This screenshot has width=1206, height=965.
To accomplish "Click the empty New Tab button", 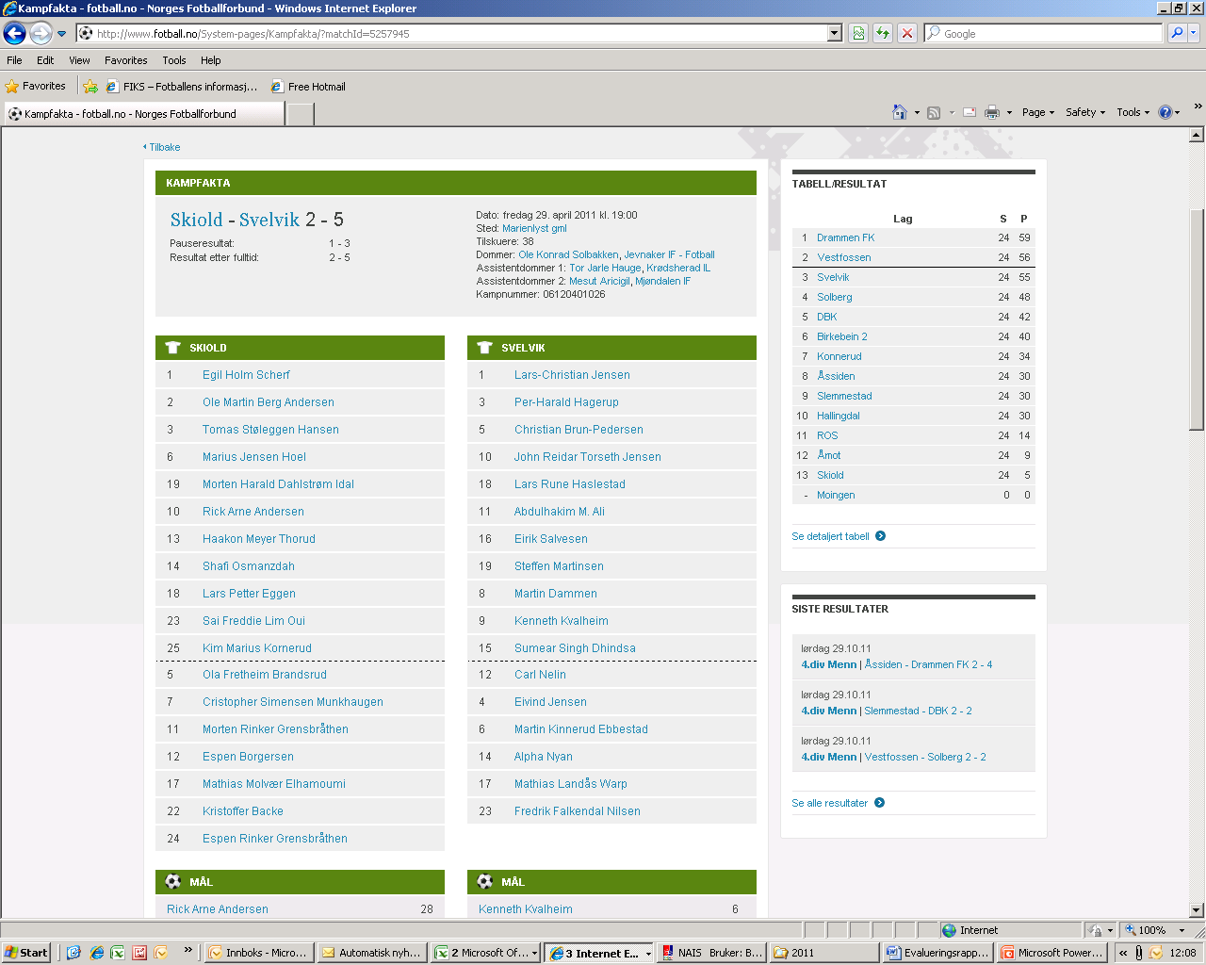I will (x=300, y=114).
